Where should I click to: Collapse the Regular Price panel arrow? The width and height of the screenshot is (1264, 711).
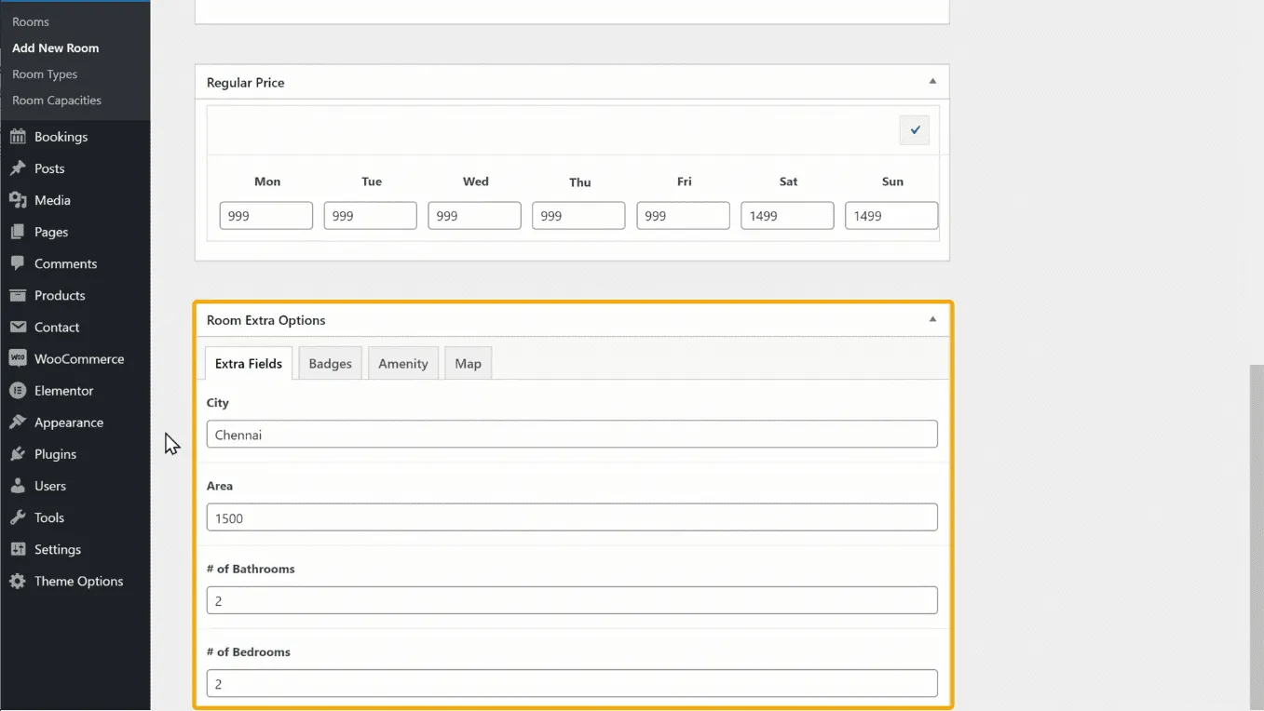click(931, 82)
